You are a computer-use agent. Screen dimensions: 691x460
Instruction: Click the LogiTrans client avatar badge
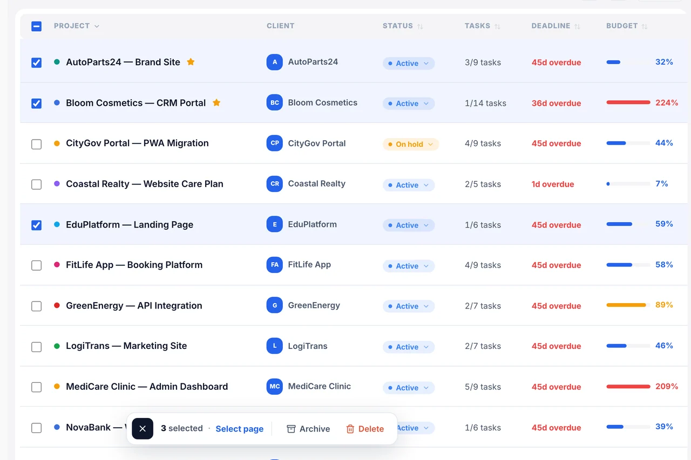pyautogui.click(x=275, y=346)
